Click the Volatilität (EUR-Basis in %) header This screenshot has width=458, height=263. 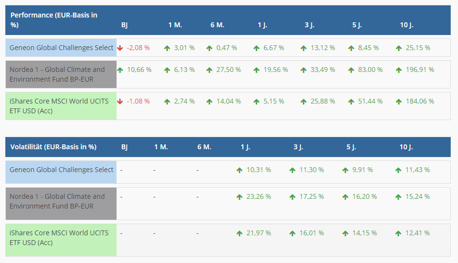click(53, 147)
